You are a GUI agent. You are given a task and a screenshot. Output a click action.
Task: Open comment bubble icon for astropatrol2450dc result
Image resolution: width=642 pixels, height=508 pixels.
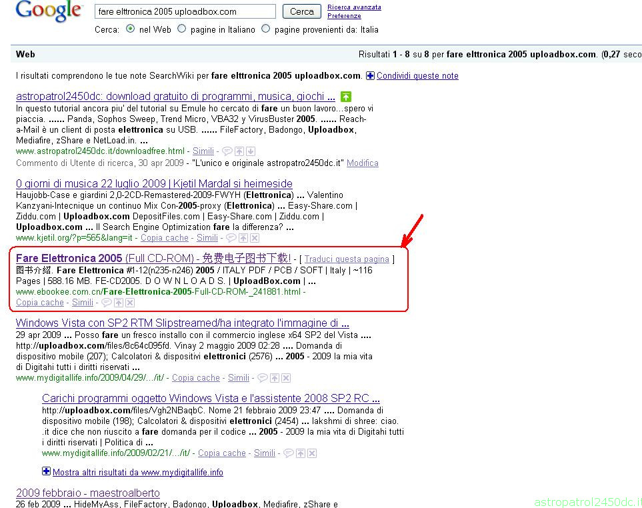[227, 151]
